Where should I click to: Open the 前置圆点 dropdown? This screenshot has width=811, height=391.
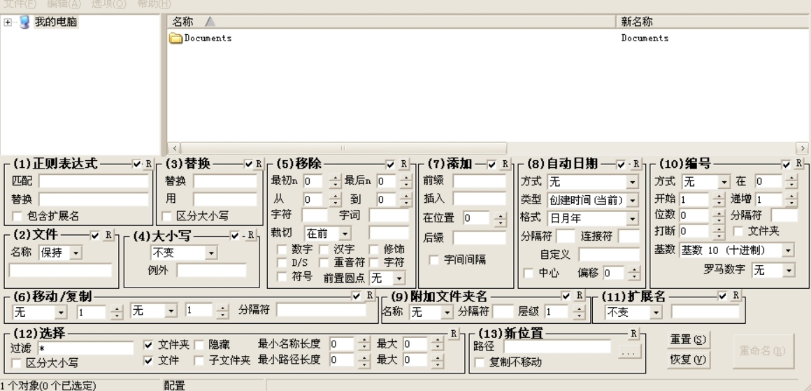point(399,278)
